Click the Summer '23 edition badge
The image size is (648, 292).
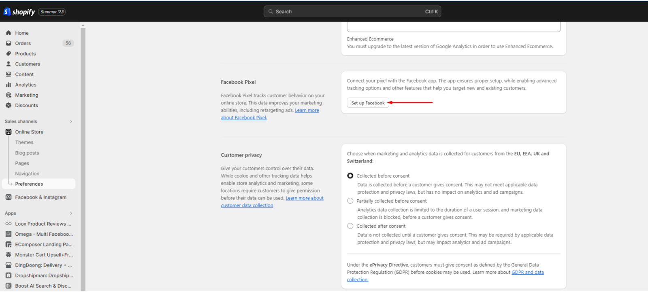(x=52, y=12)
